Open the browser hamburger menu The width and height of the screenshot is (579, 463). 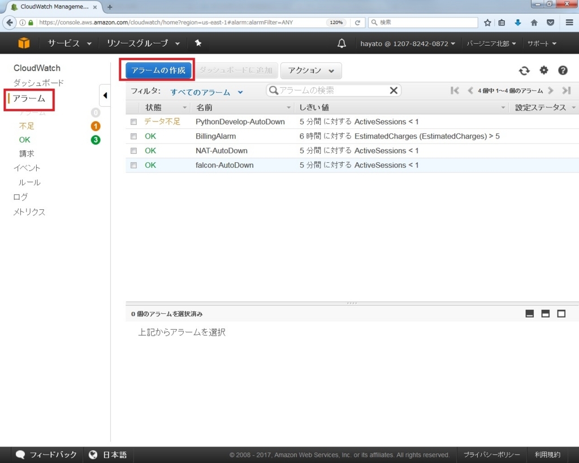(569, 23)
